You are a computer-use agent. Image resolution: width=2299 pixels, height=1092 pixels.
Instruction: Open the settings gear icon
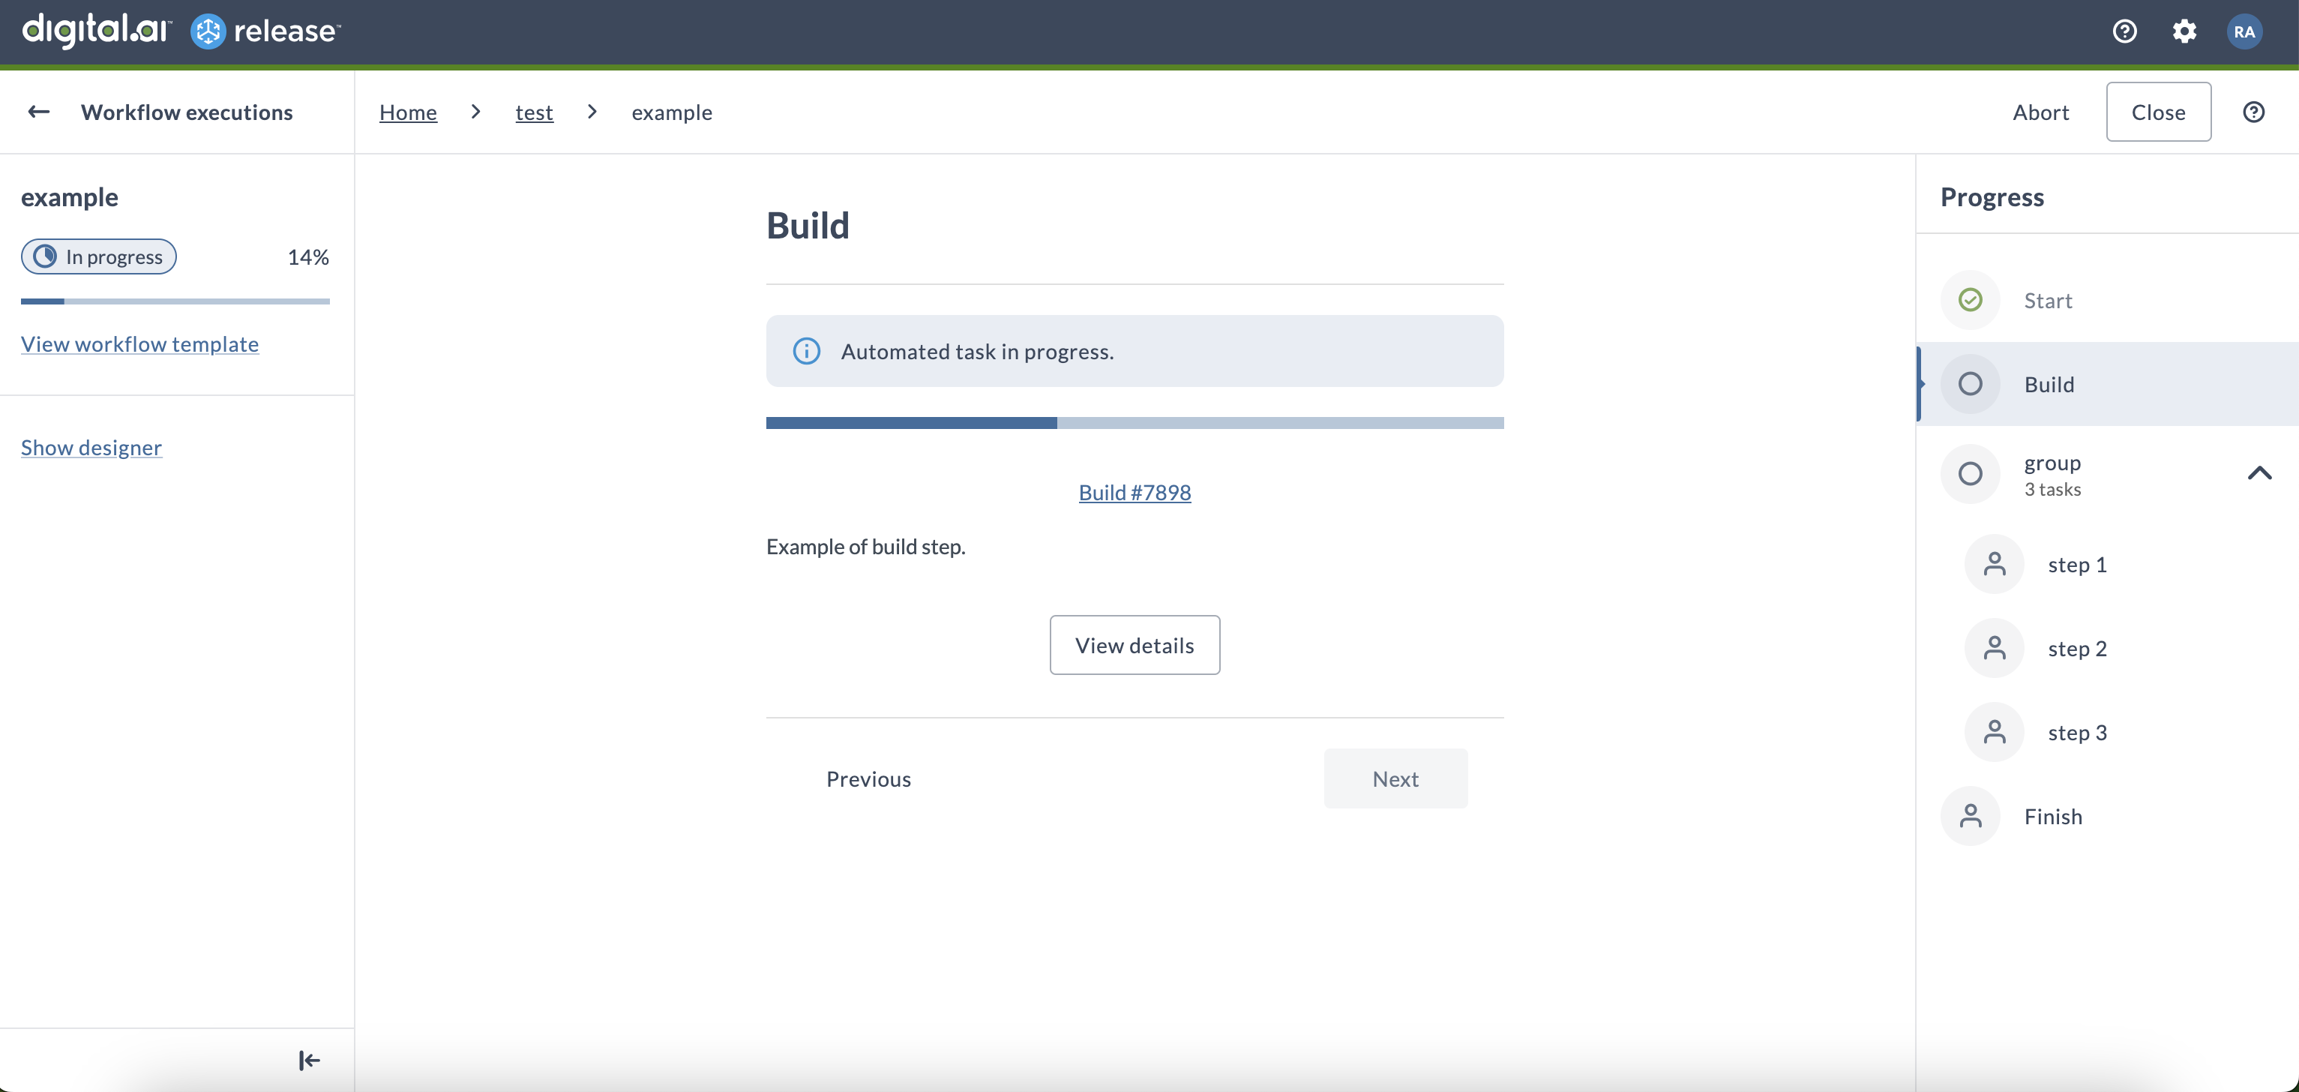point(2184,31)
